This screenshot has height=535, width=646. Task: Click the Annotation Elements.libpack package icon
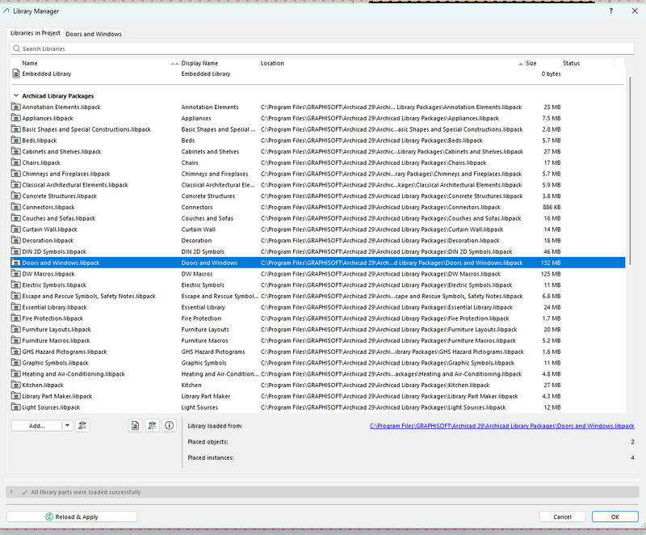[16, 107]
